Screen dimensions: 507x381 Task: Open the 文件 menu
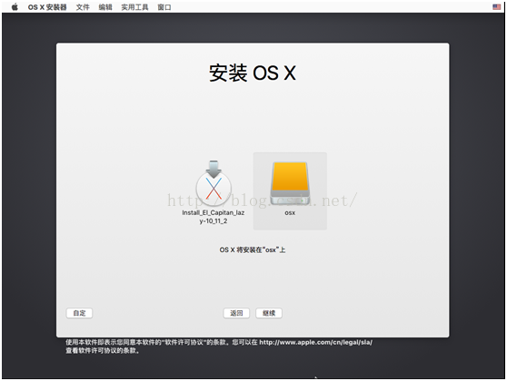tap(83, 7)
